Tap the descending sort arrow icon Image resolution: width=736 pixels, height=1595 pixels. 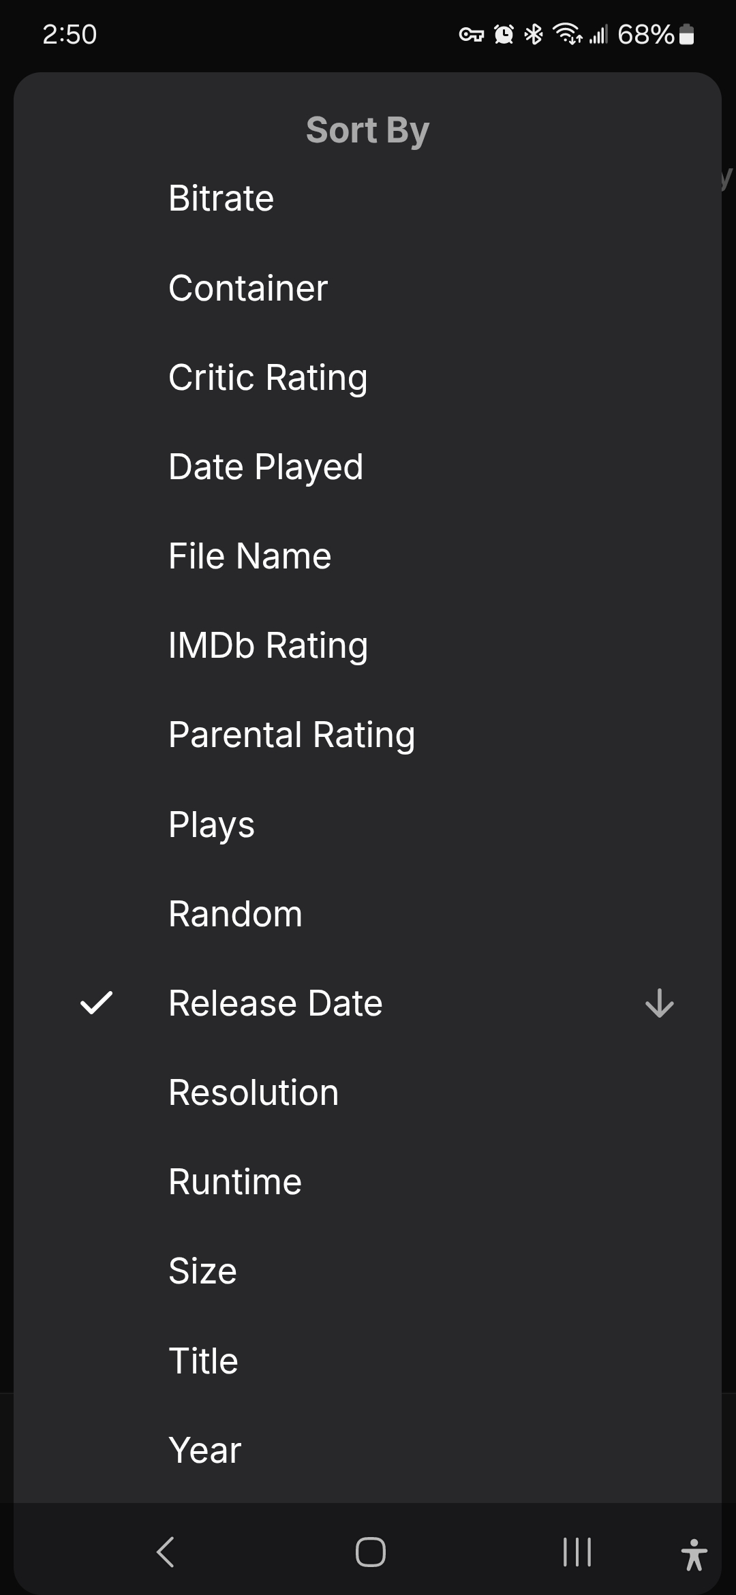(659, 1003)
